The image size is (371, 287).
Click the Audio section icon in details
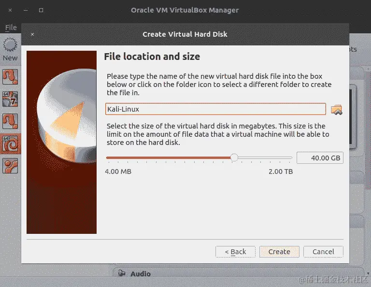(x=122, y=273)
